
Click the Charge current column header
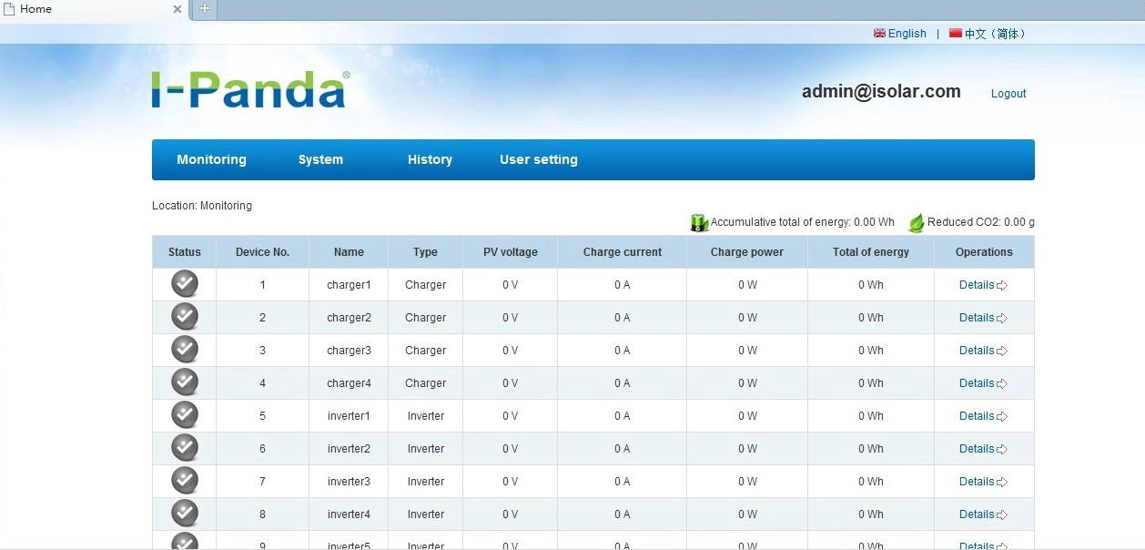click(x=623, y=252)
